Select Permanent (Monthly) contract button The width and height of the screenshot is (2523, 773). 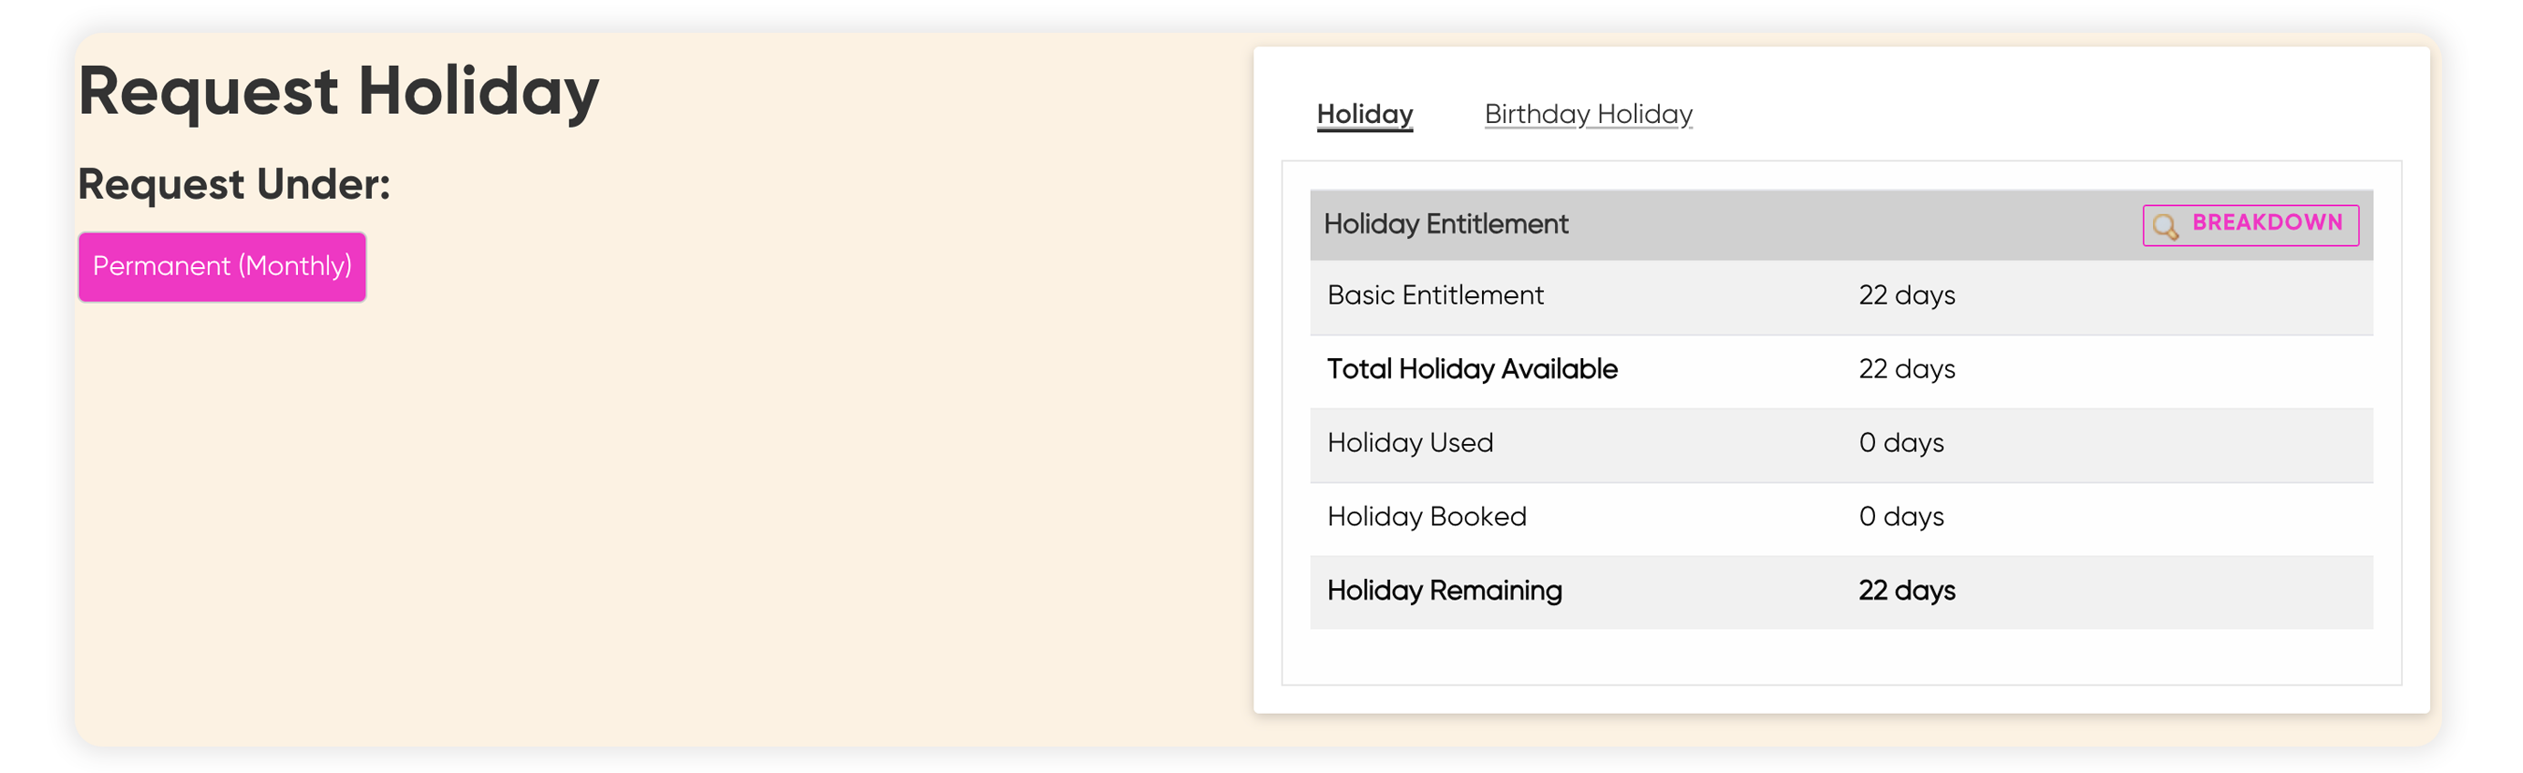coord(222,266)
